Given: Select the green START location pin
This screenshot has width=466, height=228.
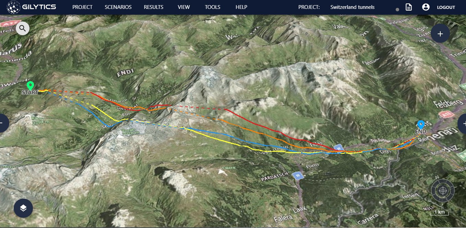Looking at the screenshot, I should click(30, 85).
